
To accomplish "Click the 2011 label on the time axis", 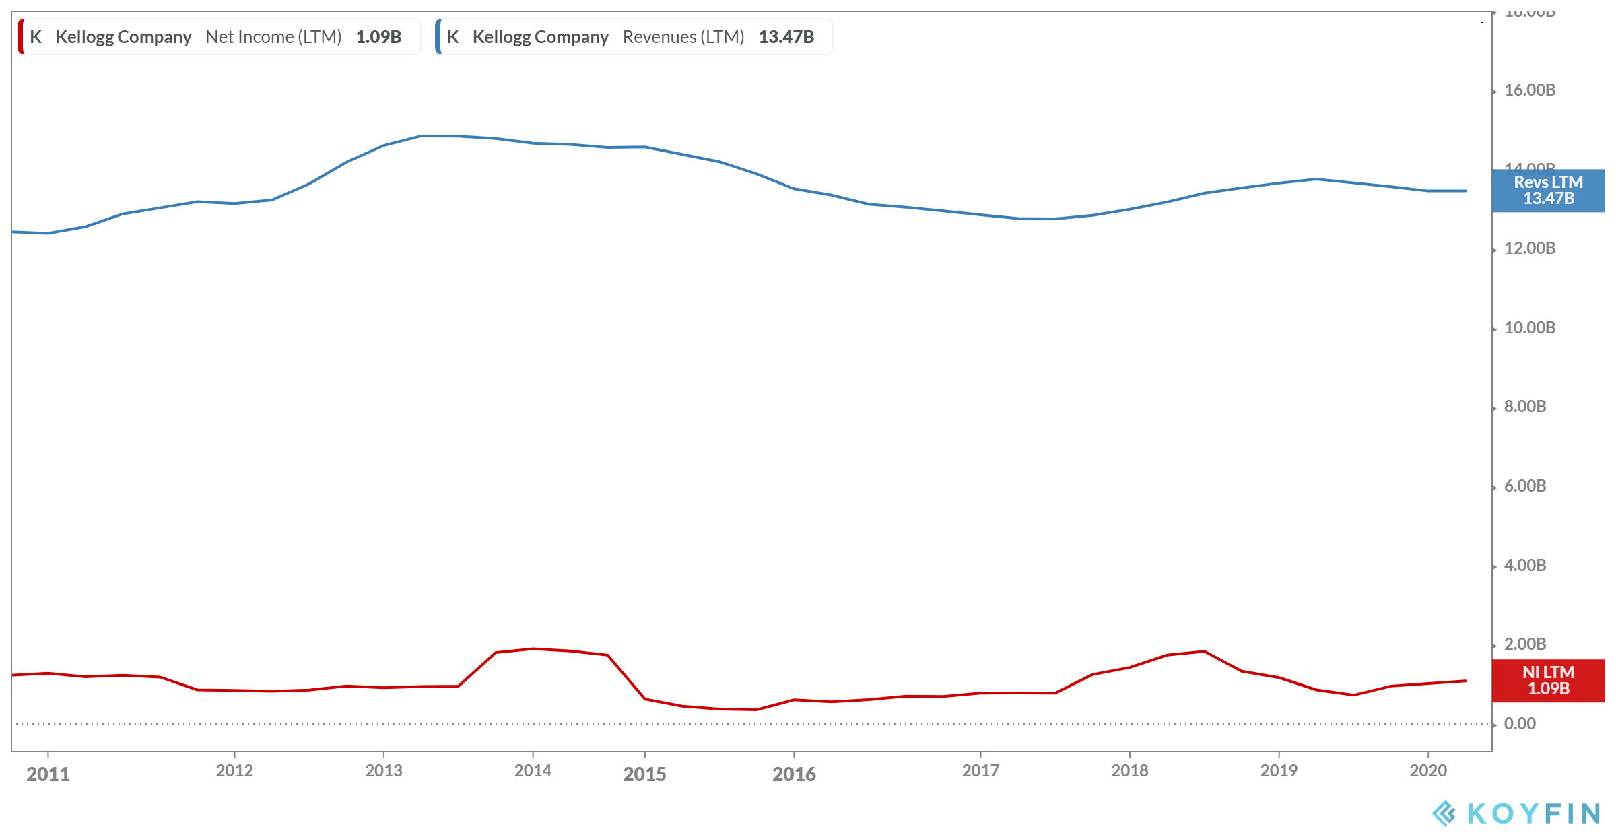I will tap(48, 774).
